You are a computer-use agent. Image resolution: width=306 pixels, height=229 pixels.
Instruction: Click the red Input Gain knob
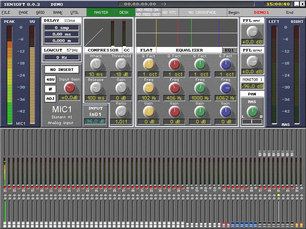click(x=70, y=87)
